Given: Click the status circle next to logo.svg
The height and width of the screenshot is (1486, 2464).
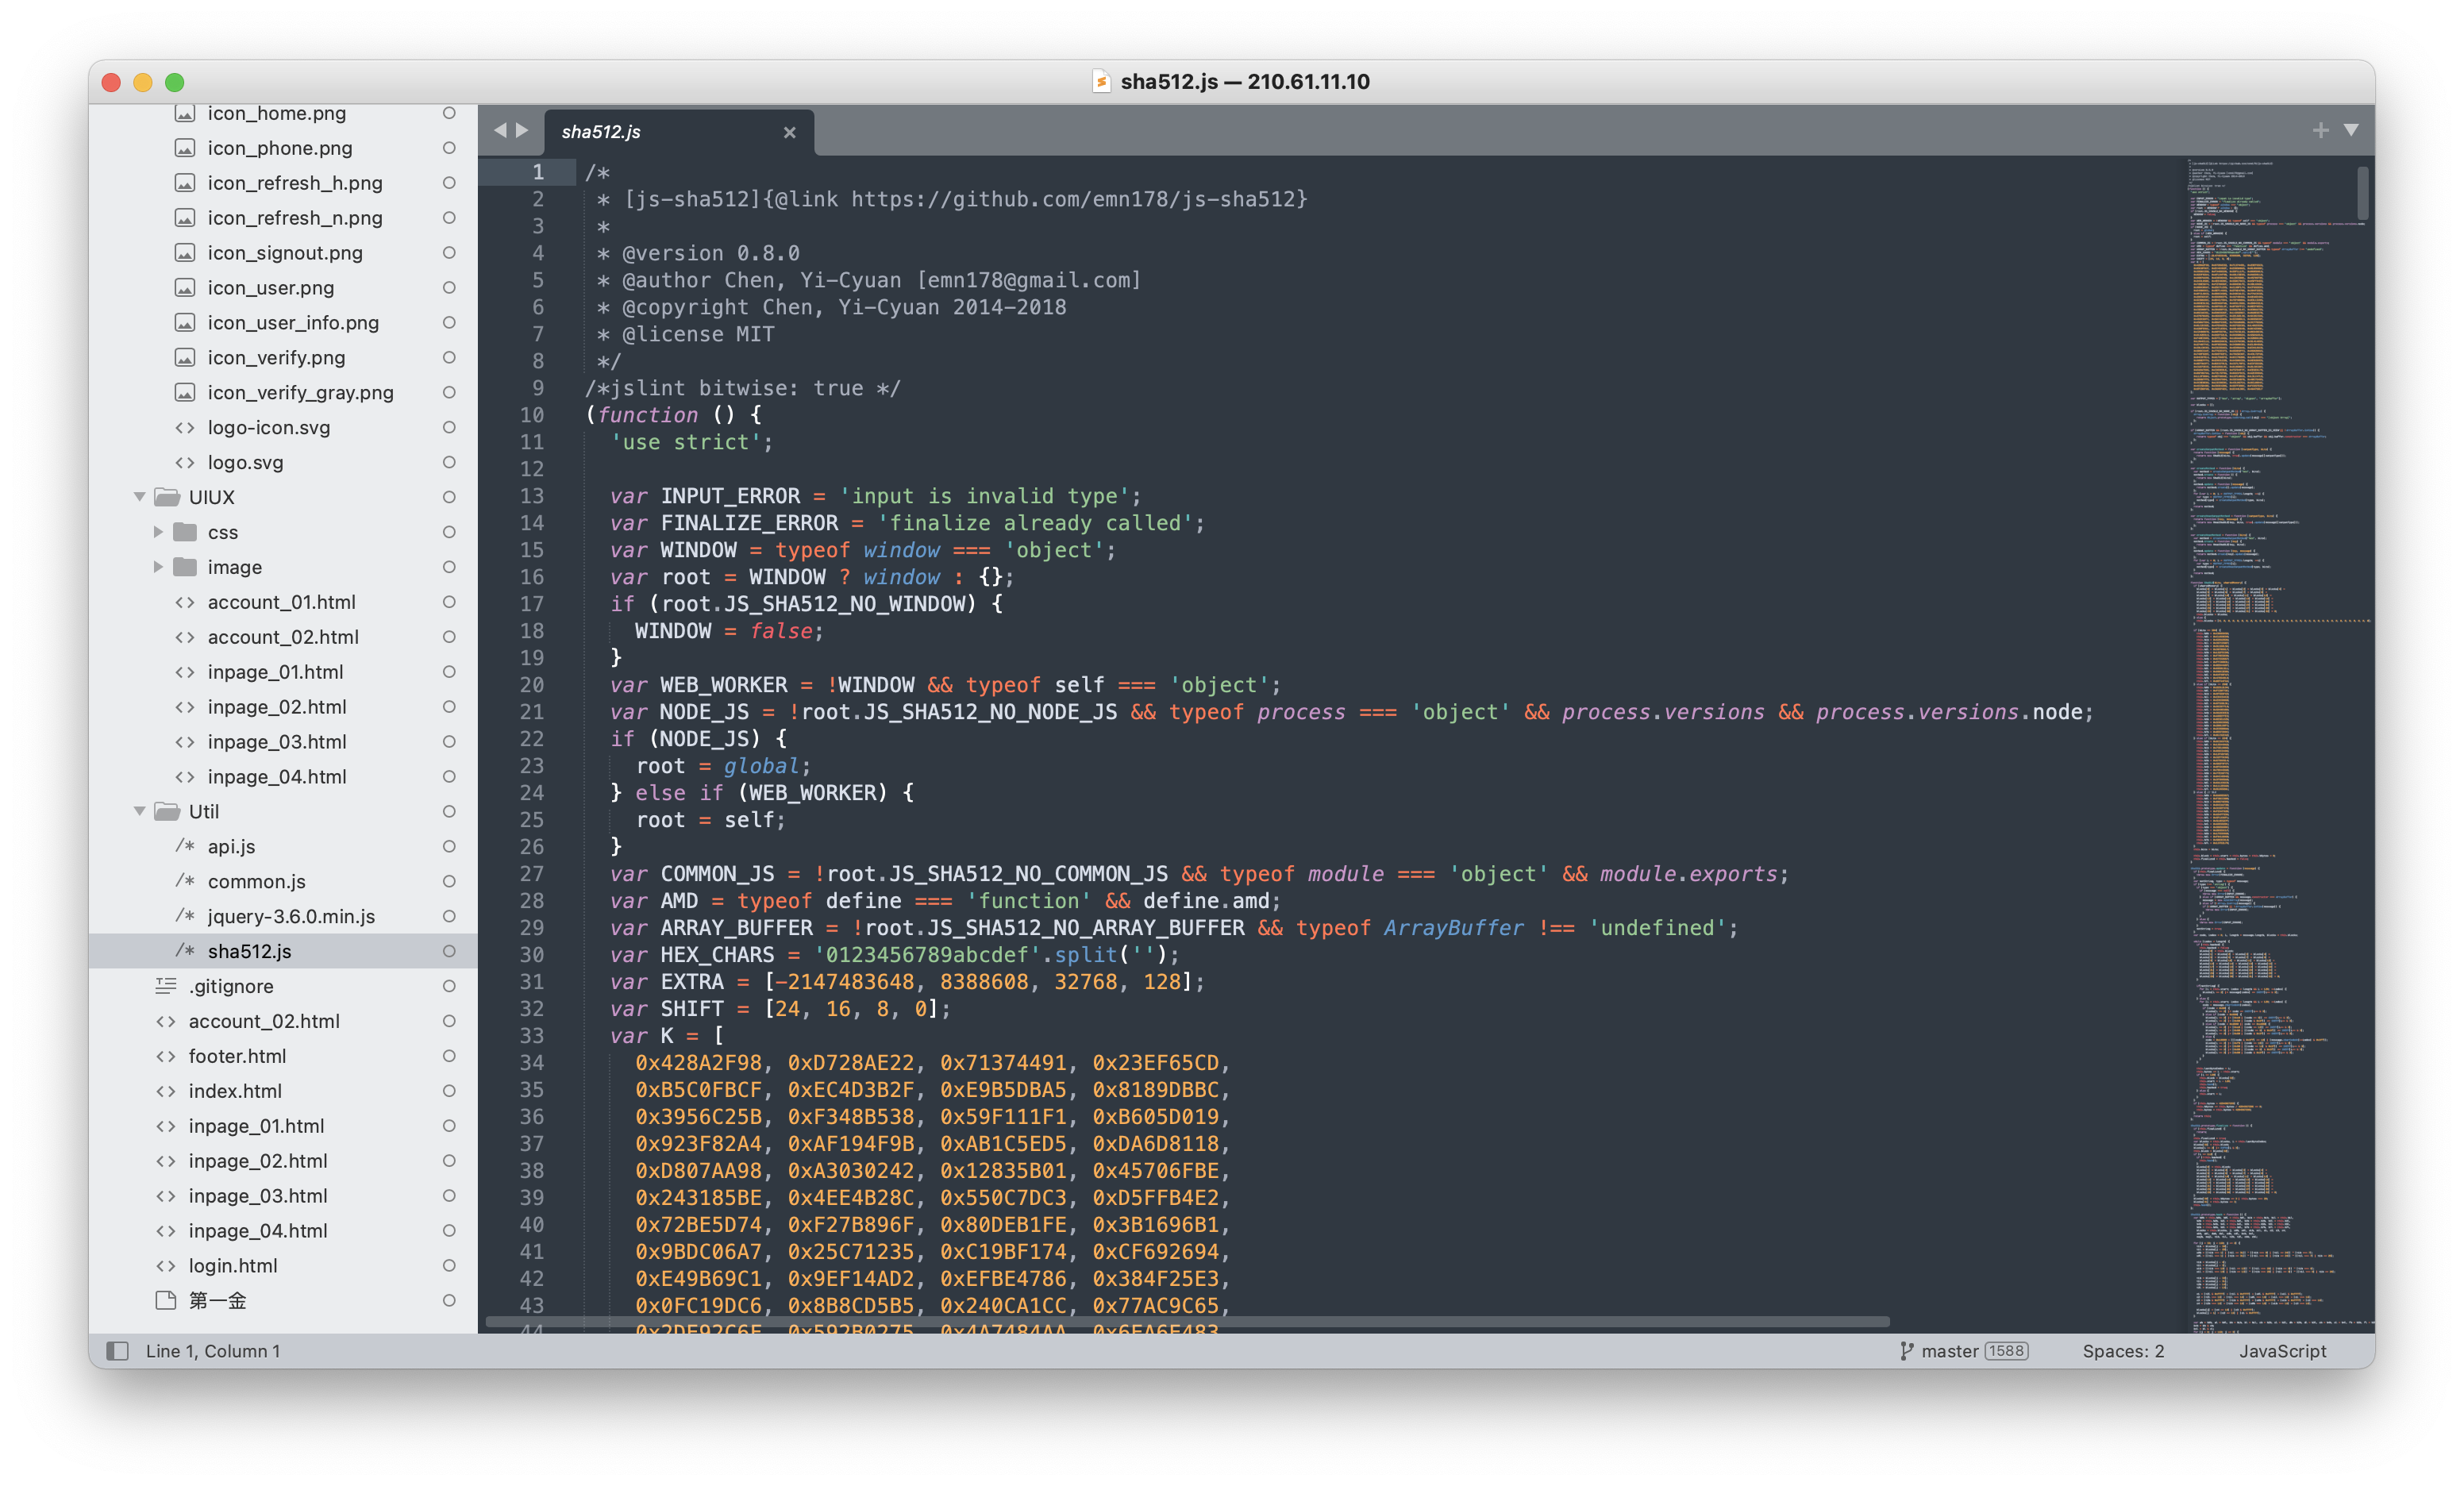Looking at the screenshot, I should [449, 463].
